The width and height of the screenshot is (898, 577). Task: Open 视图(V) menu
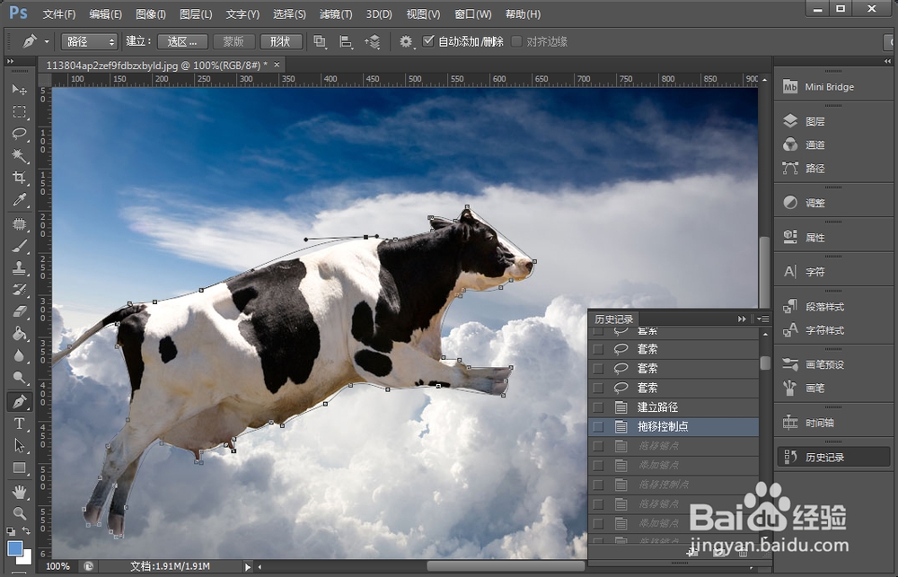(423, 13)
